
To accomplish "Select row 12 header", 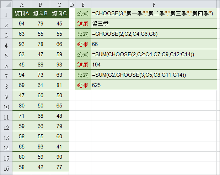I will pyautogui.click(x=6, y=126).
